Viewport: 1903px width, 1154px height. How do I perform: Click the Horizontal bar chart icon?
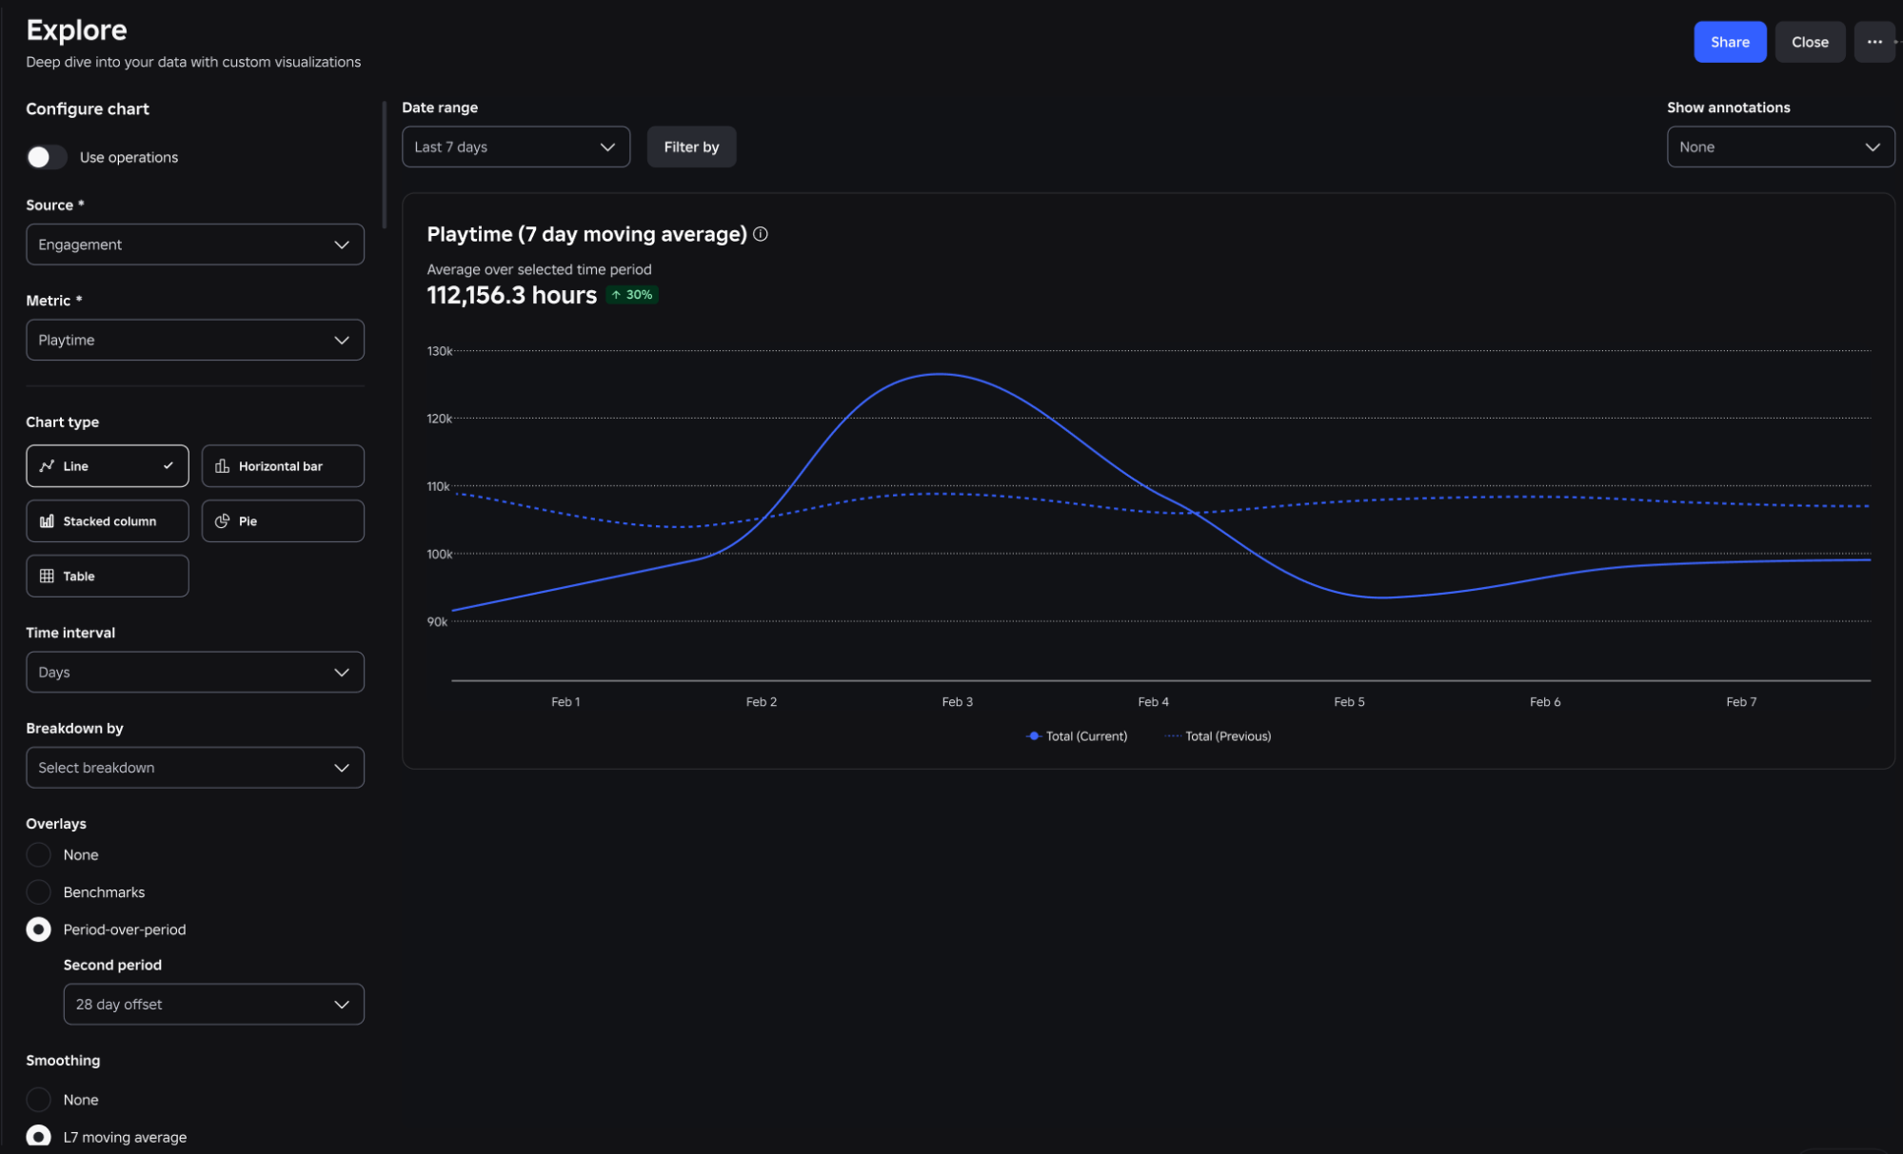223,466
